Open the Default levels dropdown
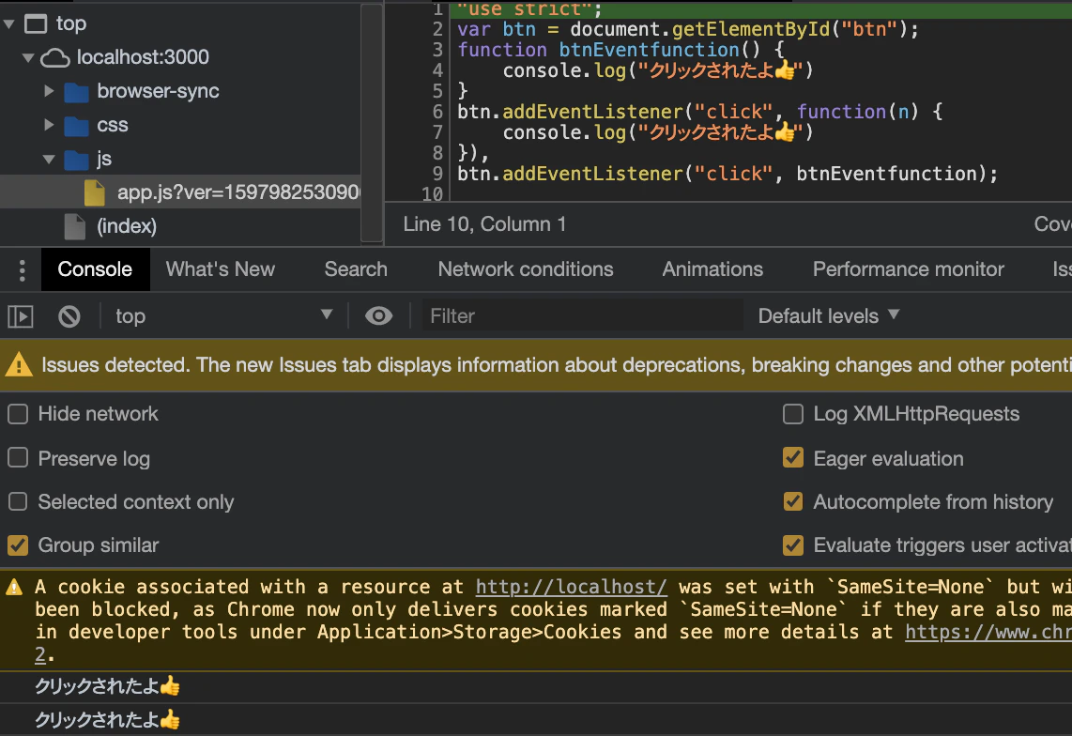The image size is (1072, 736). [x=828, y=316]
